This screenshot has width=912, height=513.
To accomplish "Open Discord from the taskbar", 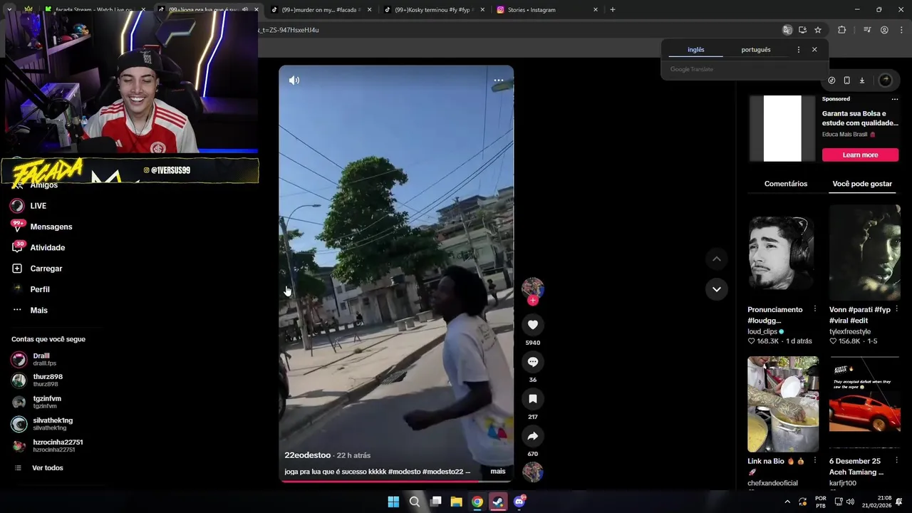I will coord(519,502).
